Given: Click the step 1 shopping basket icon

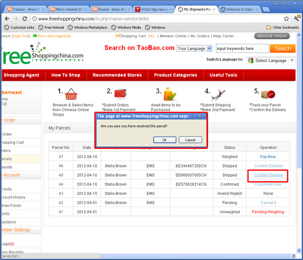Looking at the screenshot, I should (x=71, y=94).
